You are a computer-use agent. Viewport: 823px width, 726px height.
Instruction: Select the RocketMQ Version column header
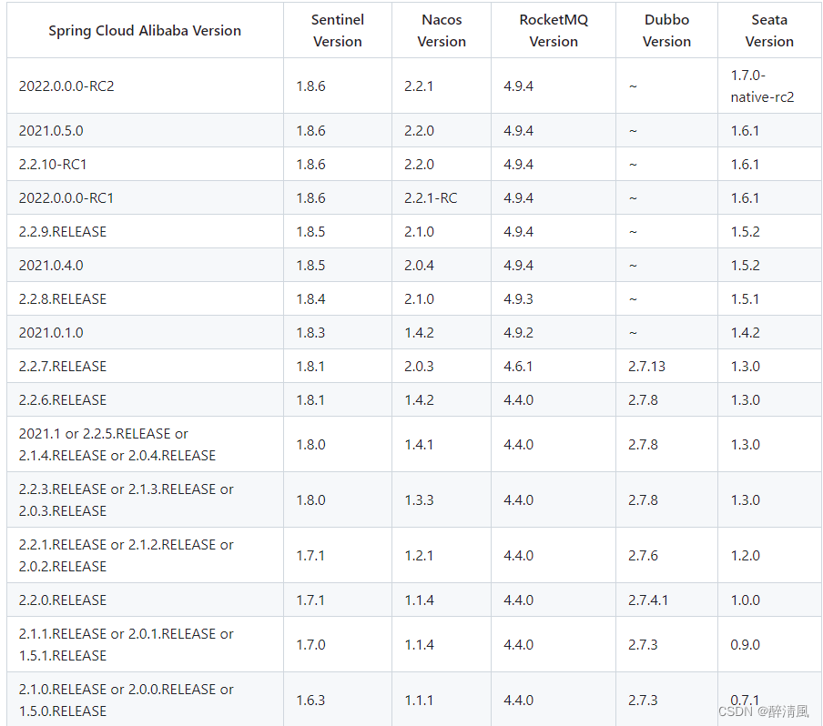pos(554,30)
